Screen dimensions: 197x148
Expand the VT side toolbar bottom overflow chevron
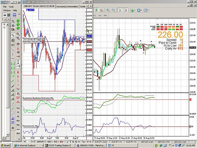pyautogui.click(x=19, y=139)
